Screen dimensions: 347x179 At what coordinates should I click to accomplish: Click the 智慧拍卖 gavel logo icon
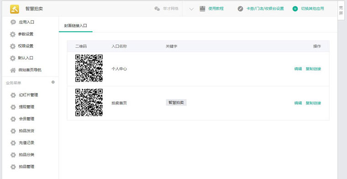click(x=15, y=9)
